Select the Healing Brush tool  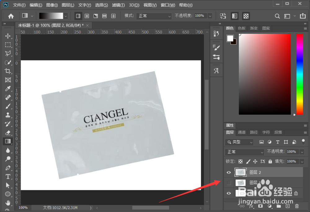8,97
